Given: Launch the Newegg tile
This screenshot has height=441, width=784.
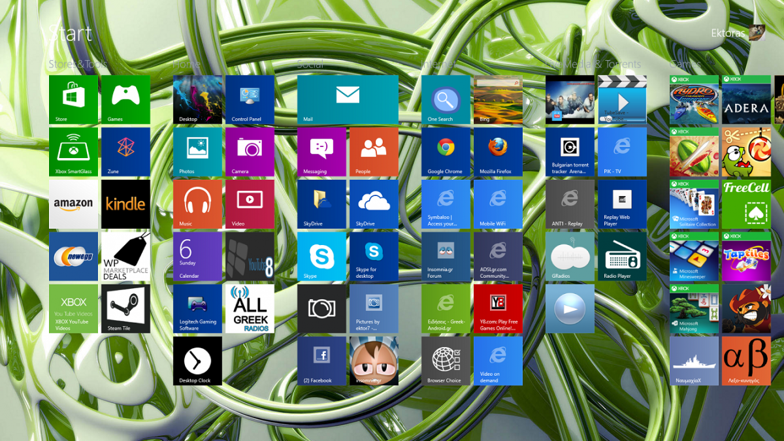Looking at the screenshot, I should click(x=73, y=256).
